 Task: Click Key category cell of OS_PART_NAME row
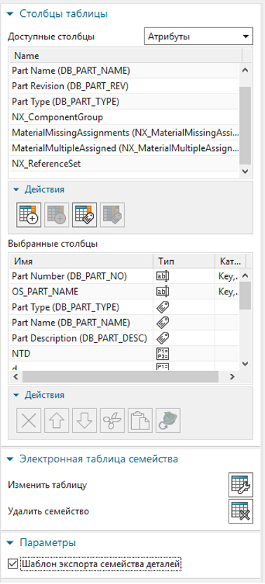point(227,291)
